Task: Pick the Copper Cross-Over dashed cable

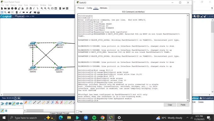Action: click(x=39, y=102)
